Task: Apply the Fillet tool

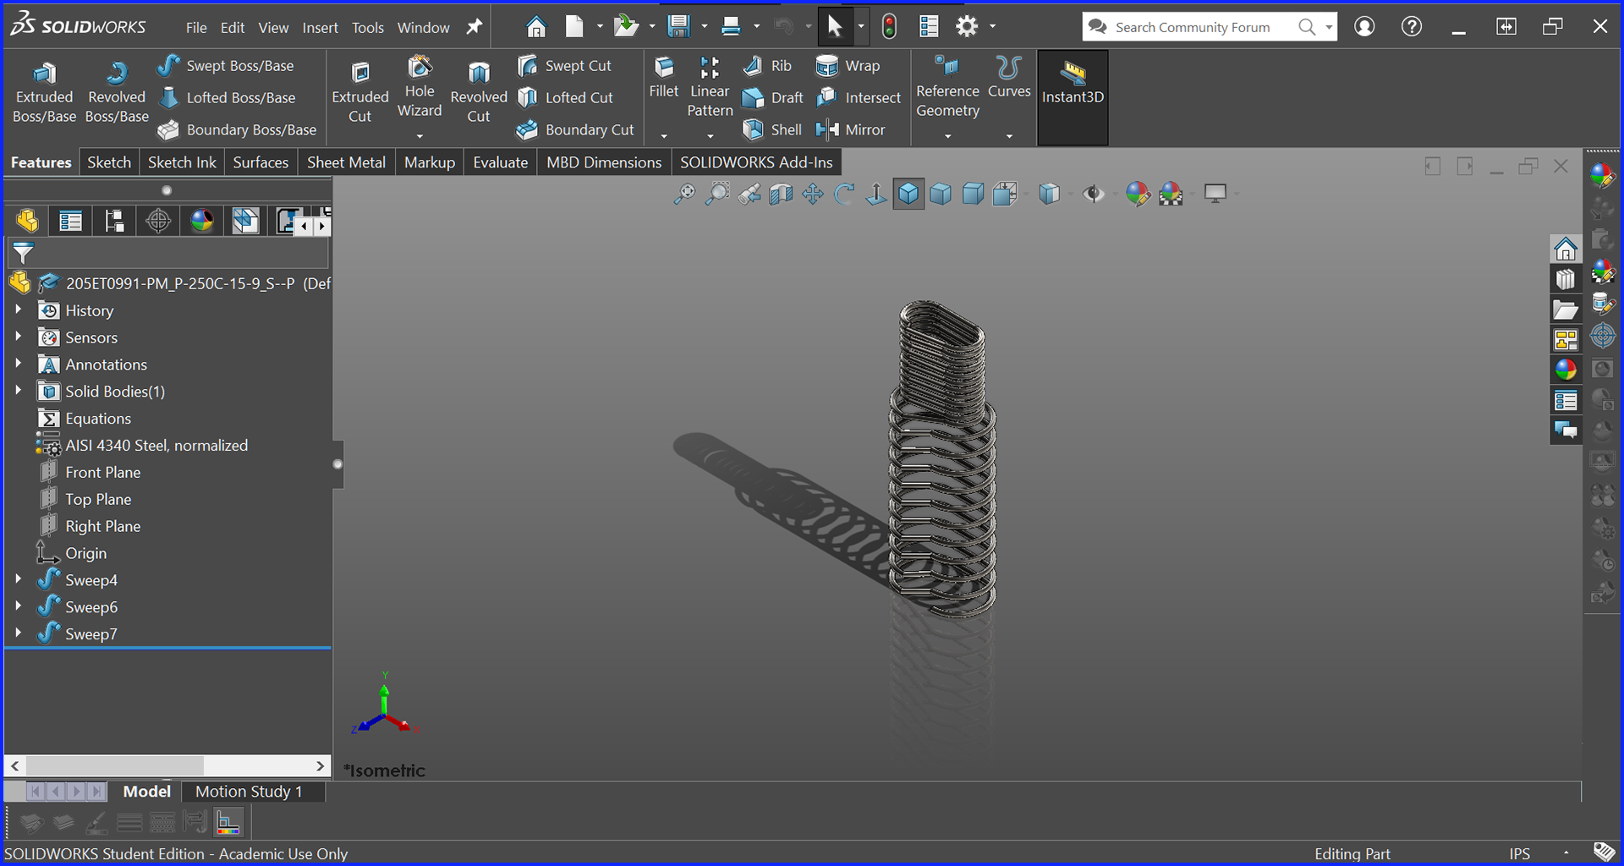Action: click(664, 79)
